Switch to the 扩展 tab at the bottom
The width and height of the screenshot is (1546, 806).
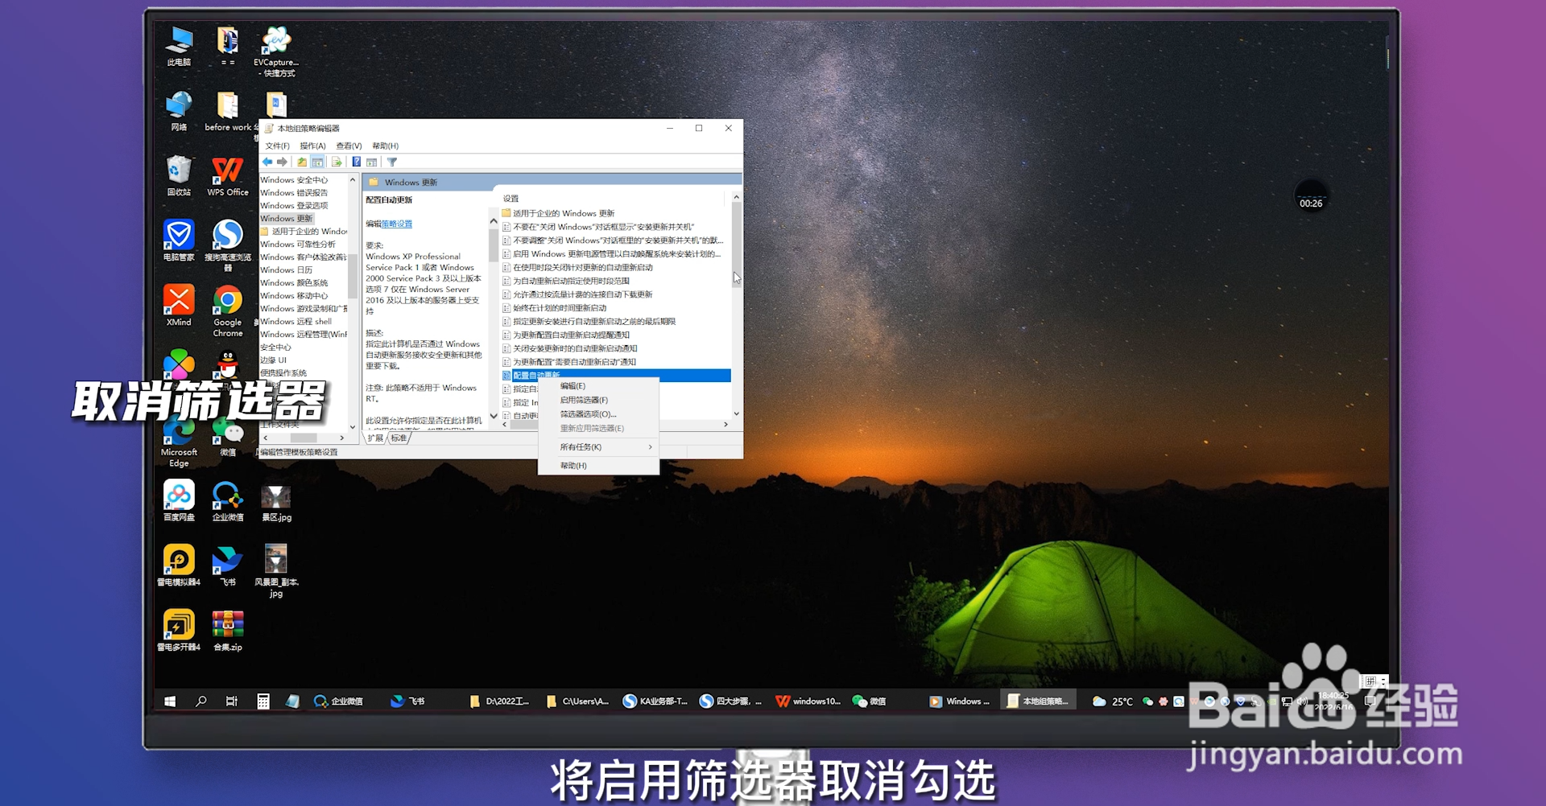tap(376, 438)
